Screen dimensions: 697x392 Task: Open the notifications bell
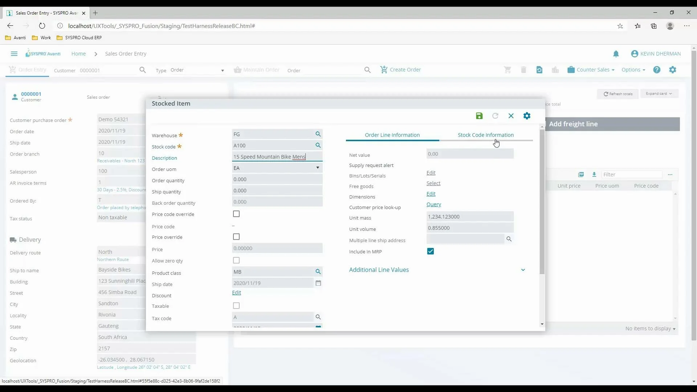click(x=616, y=54)
